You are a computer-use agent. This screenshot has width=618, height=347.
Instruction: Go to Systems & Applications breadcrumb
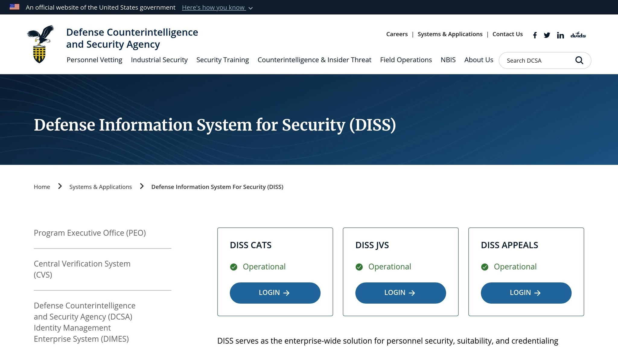point(100,187)
